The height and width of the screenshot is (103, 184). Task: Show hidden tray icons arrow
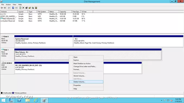pos(161,100)
